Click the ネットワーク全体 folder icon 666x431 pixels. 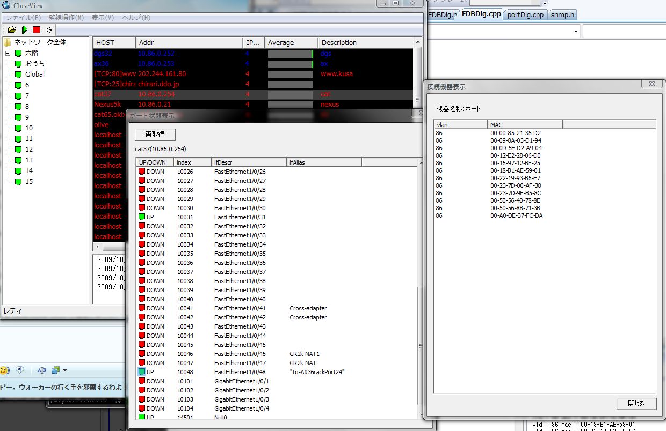point(8,42)
